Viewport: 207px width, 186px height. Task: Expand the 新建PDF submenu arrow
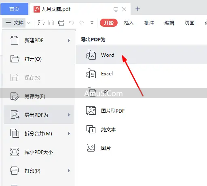(x=69, y=40)
